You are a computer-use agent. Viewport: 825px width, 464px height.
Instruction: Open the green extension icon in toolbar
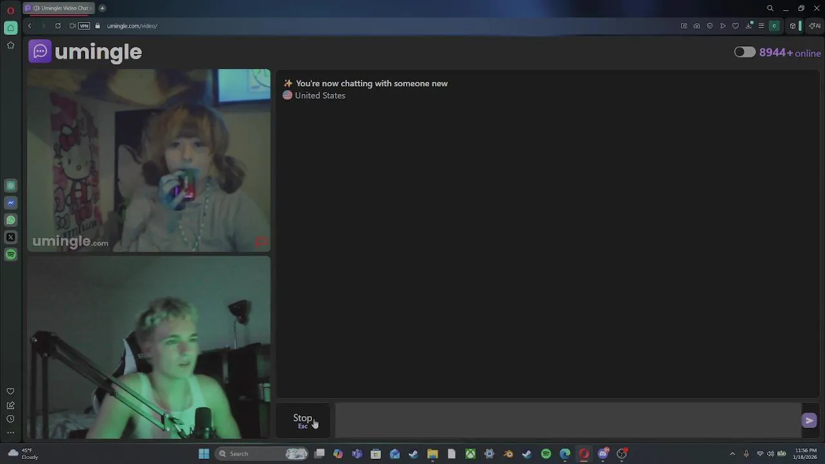click(x=775, y=26)
